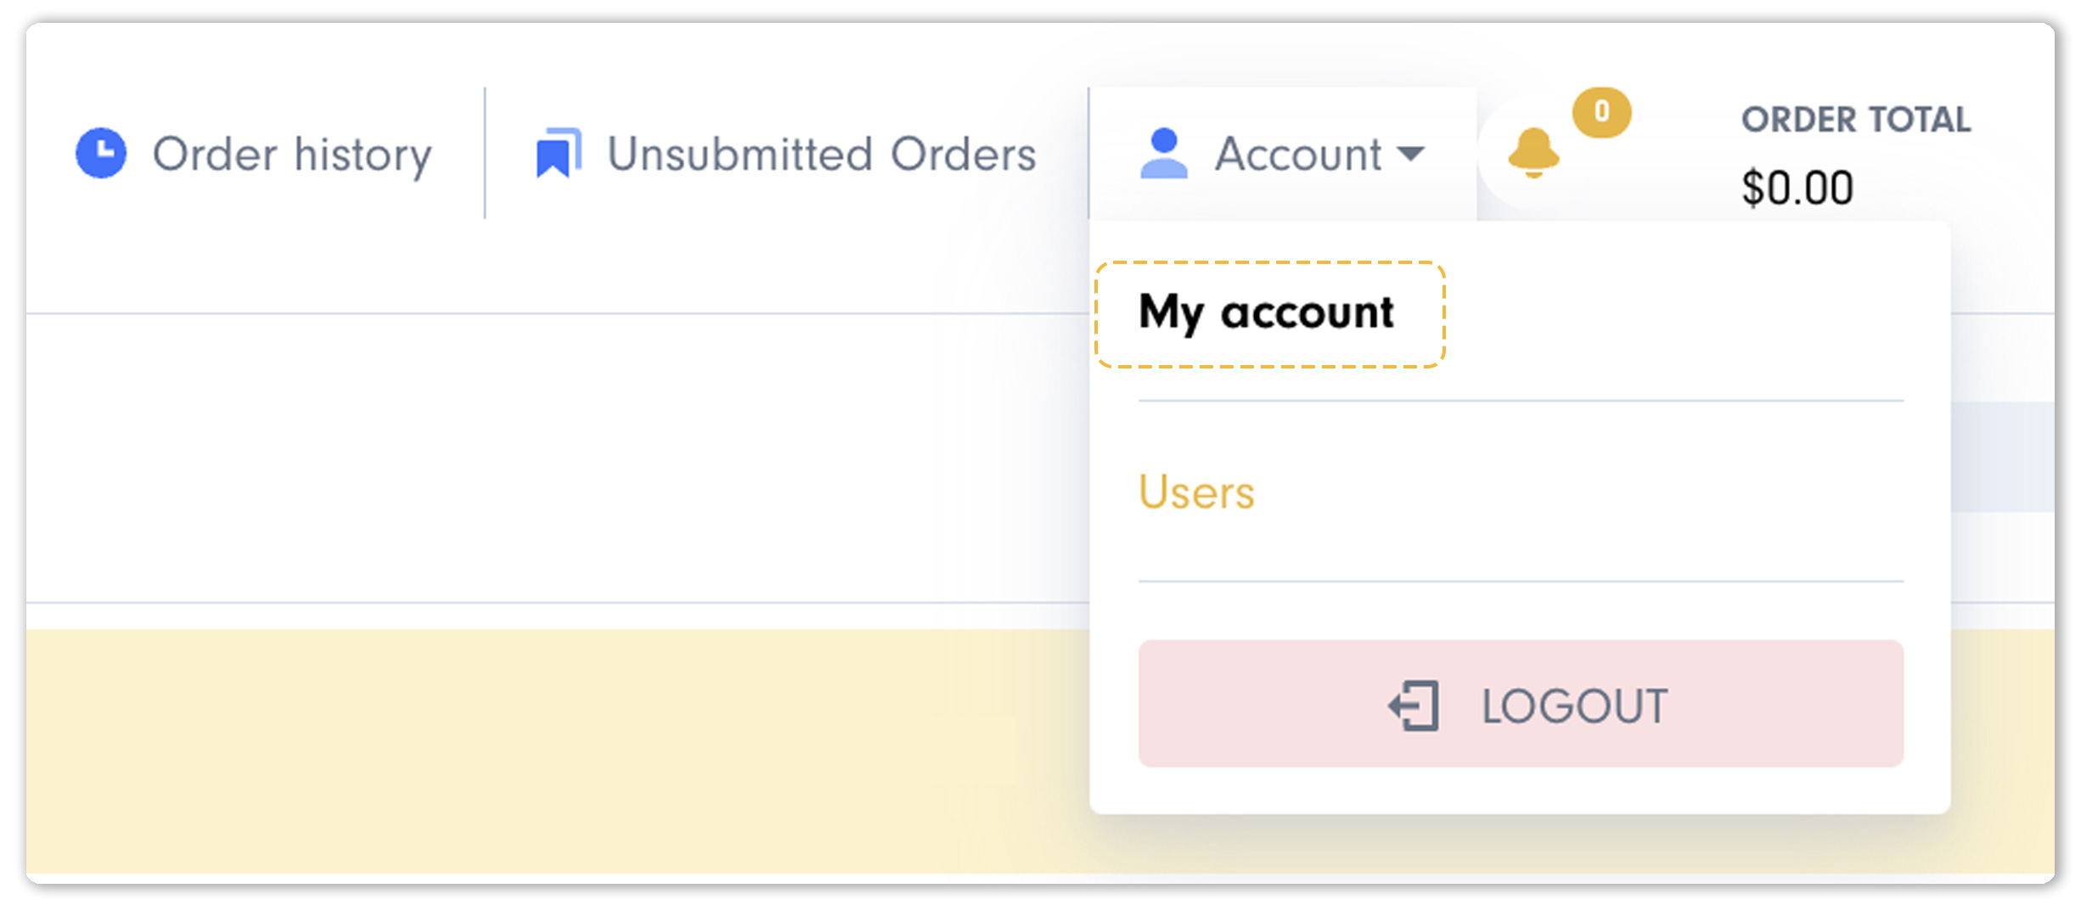
Task: Click the pink LOGOUT button text
Action: [1574, 706]
